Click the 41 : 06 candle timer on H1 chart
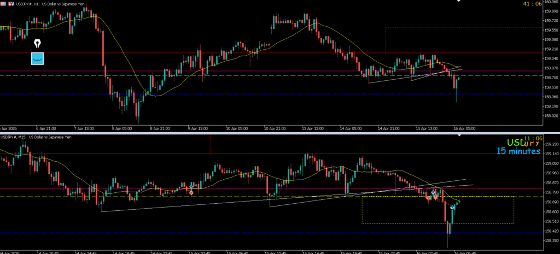This screenshot has height=254, width=560. 532,4
